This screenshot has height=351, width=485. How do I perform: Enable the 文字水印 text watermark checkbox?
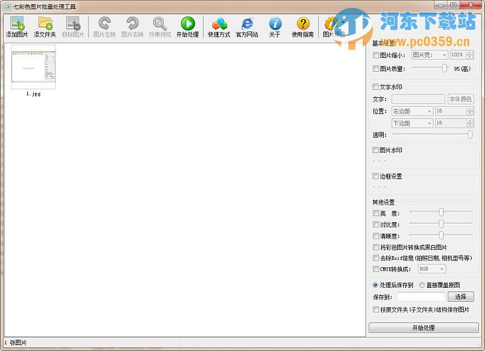tap(375, 87)
